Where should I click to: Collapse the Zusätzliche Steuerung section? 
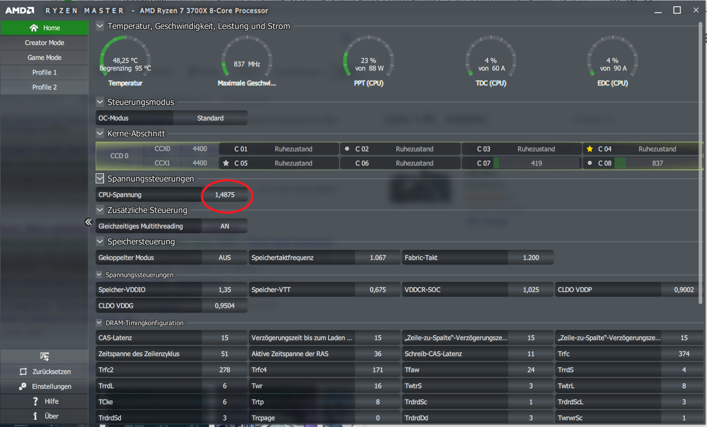click(x=100, y=210)
